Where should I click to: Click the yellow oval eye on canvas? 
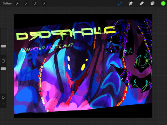click(x=83, y=67)
